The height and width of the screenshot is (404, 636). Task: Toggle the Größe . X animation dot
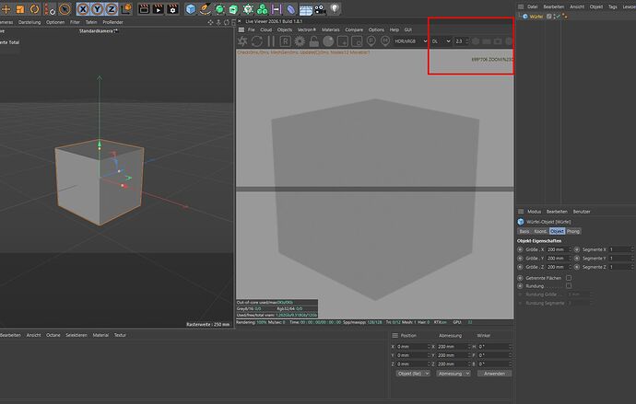pos(520,249)
